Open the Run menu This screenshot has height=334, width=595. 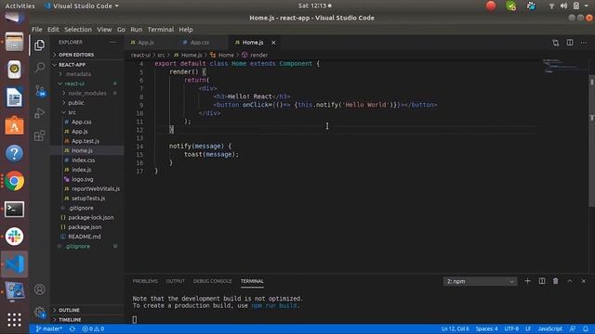point(137,29)
